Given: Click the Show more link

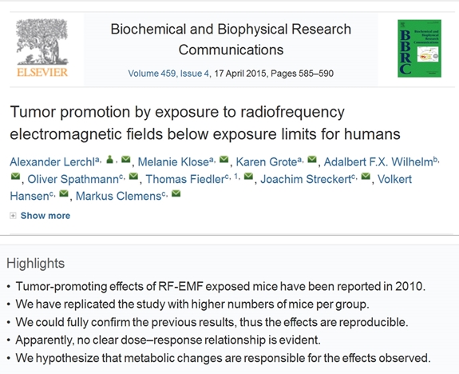Looking at the screenshot, I should (x=46, y=216).
